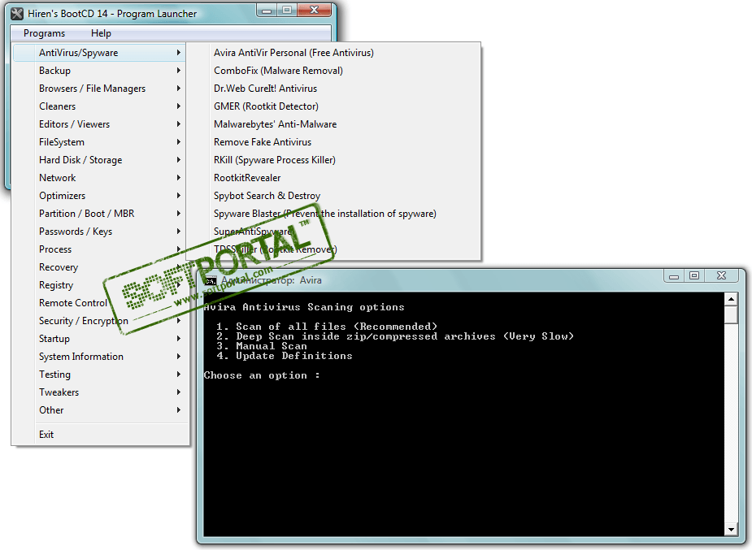Minimize the Program Launcher window
Screen dimensions: 752x550
tap(267, 10)
